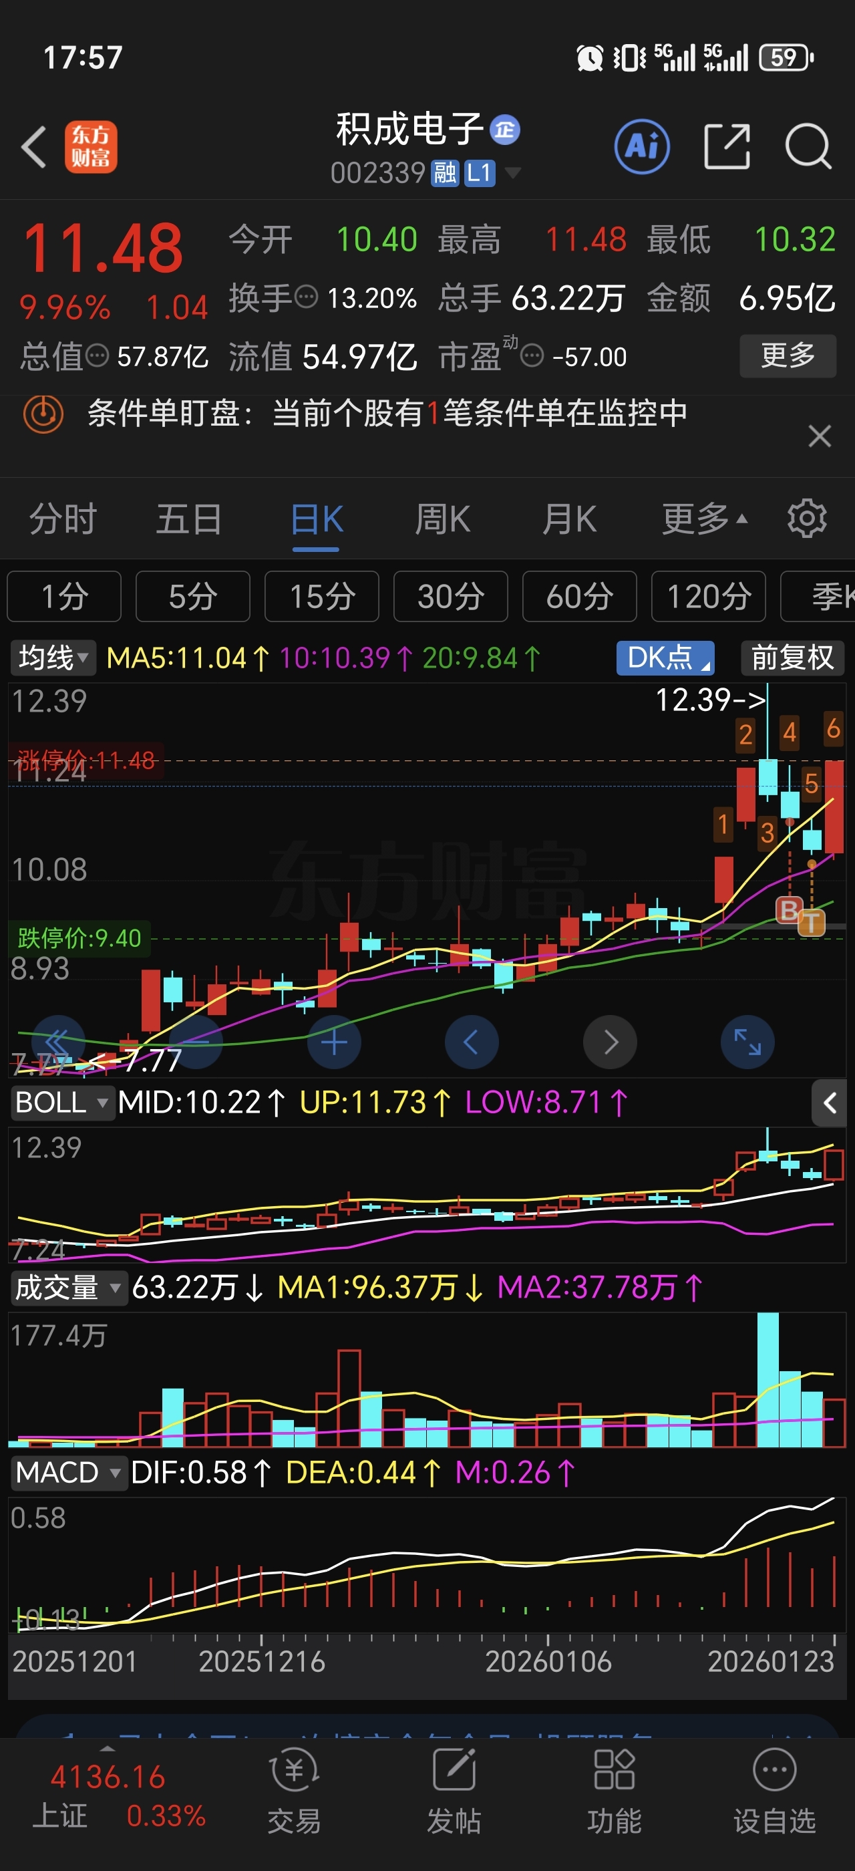Viewport: 855px width, 1871px height.
Task: Expand chart to fullscreen icon
Action: [x=747, y=1042]
